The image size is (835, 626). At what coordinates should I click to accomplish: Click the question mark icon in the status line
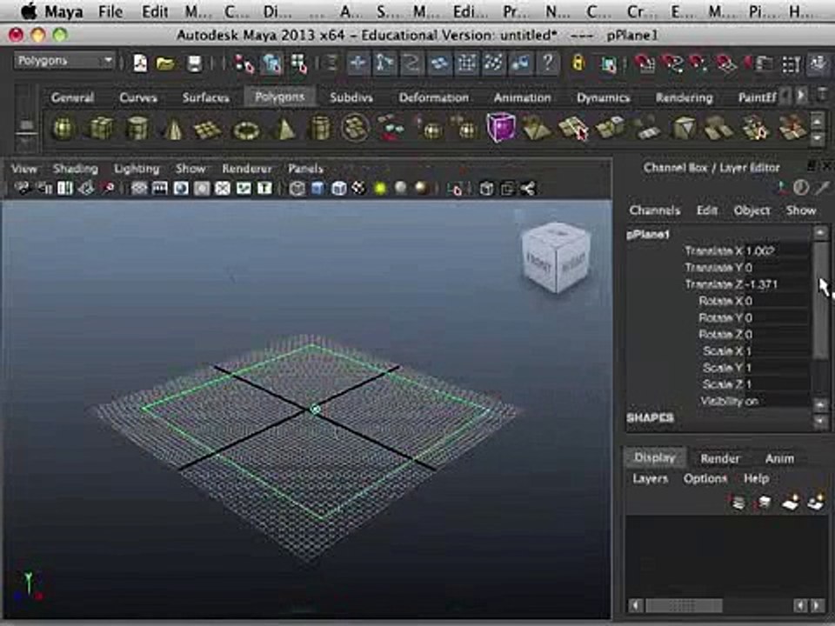coord(547,63)
